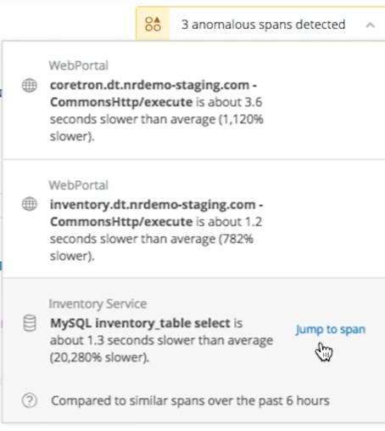Viewport: 385px width, 431px height.
Task: Select the MySQL inventory_table select span name
Action: coord(140,323)
